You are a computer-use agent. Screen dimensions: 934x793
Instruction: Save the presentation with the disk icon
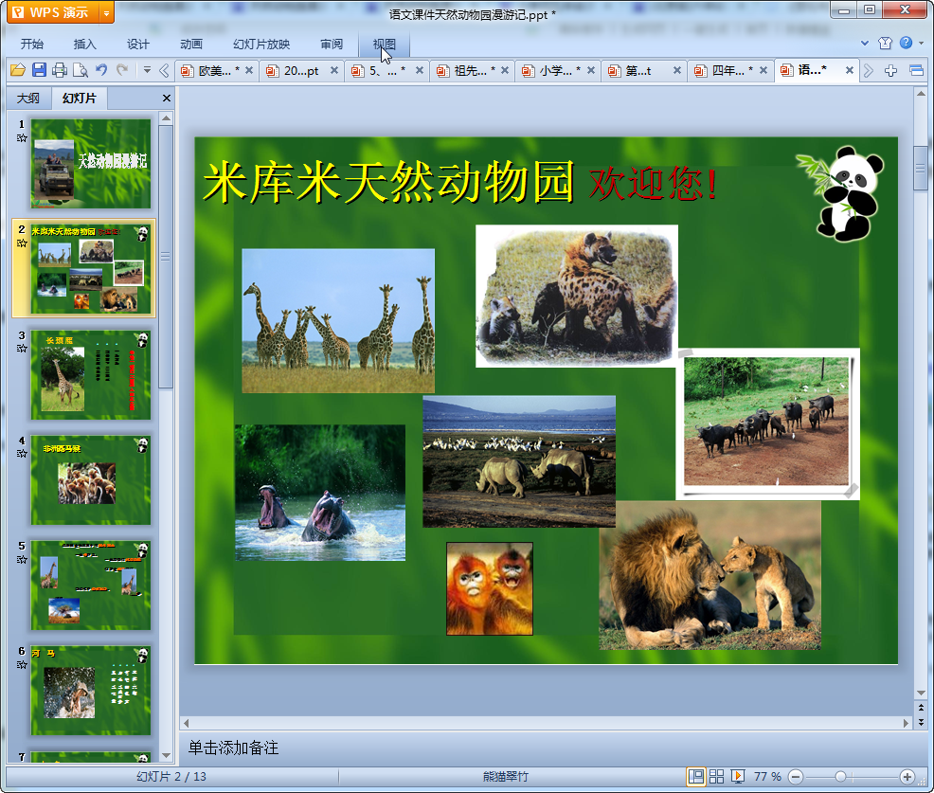39,70
